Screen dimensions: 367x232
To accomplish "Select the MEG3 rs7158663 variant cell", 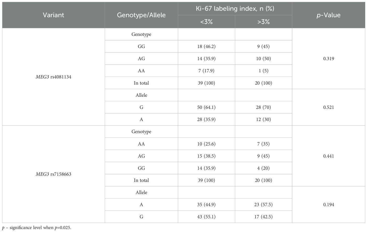I will [53, 174].
